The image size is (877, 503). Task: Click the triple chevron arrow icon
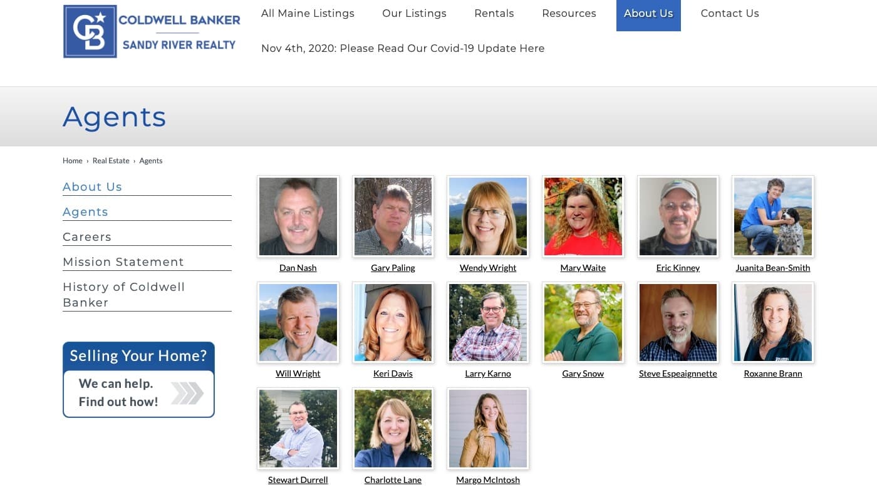(187, 393)
